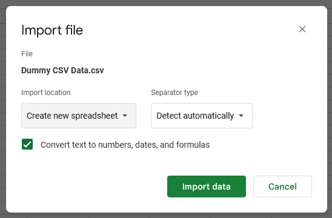332x218 pixels.
Task: Click the white checkmark inside the checkbox
Action: (27, 145)
